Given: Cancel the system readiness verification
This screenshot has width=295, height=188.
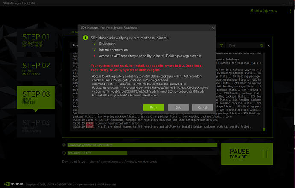Looking at the screenshot, I should pos(202,107).
